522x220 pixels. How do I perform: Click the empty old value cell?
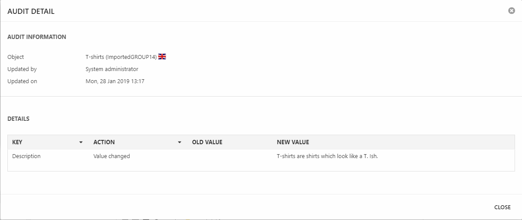(x=230, y=156)
